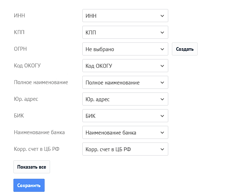This screenshot has height=194, width=235.
Task: Expand the Полное наименование dropdown
Action: click(x=125, y=82)
